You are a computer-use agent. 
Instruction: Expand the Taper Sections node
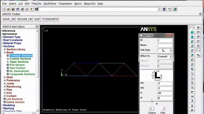click(8, 62)
